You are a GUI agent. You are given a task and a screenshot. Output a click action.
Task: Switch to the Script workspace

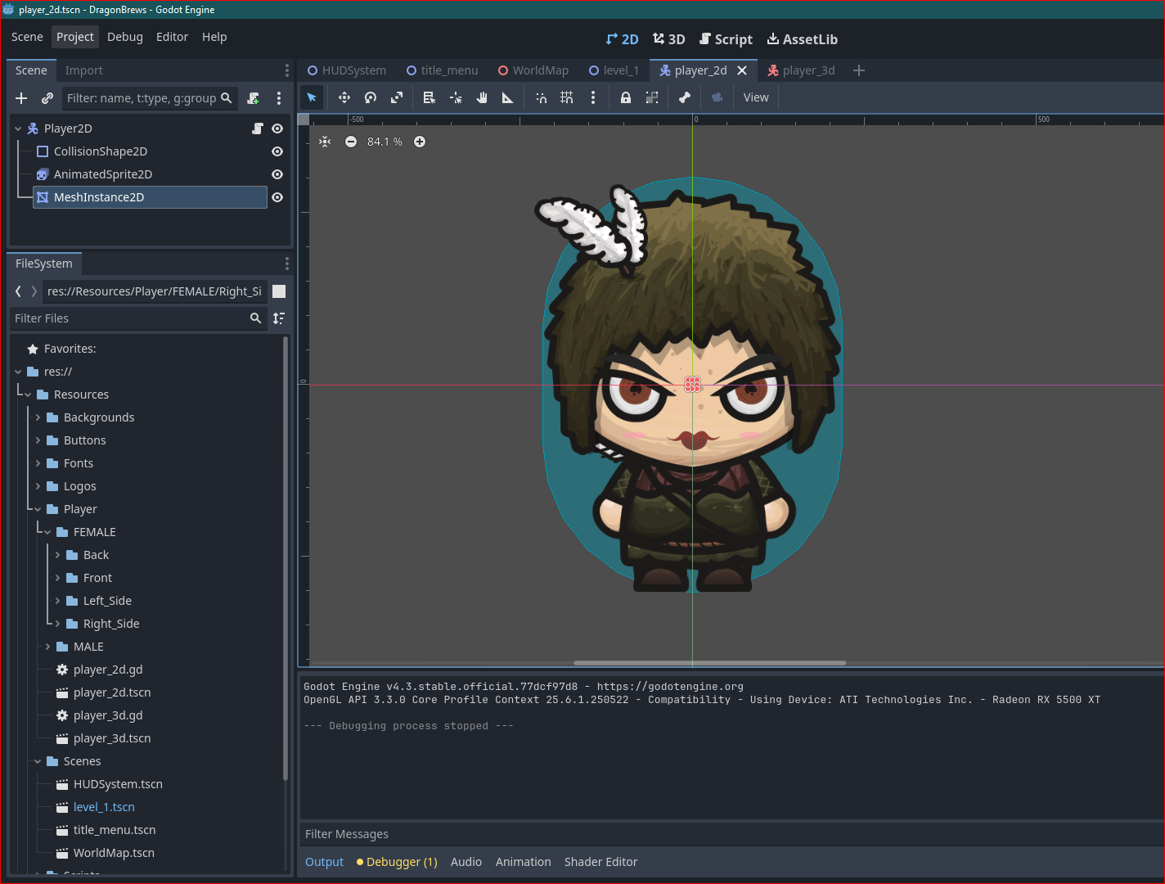coord(726,39)
